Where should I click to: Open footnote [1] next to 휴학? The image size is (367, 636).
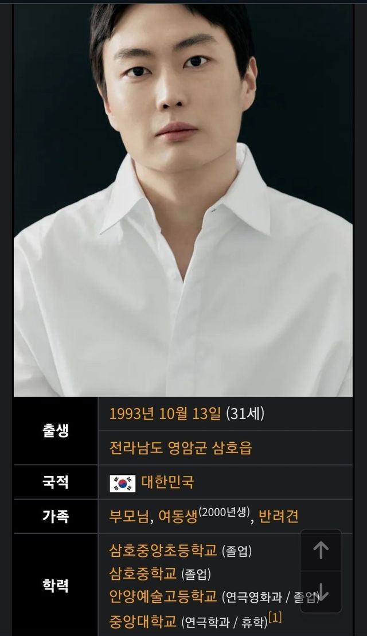(275, 618)
